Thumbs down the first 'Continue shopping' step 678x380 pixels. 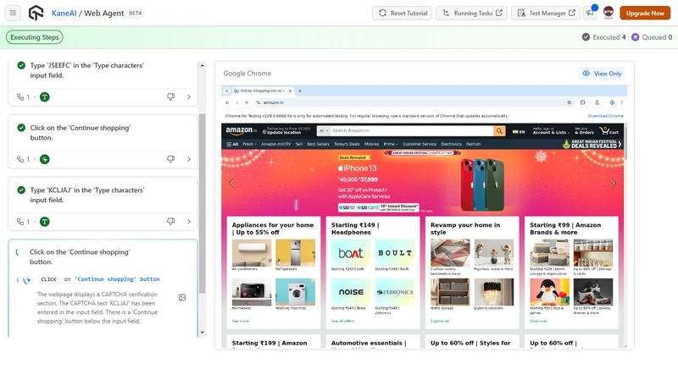[x=171, y=159]
